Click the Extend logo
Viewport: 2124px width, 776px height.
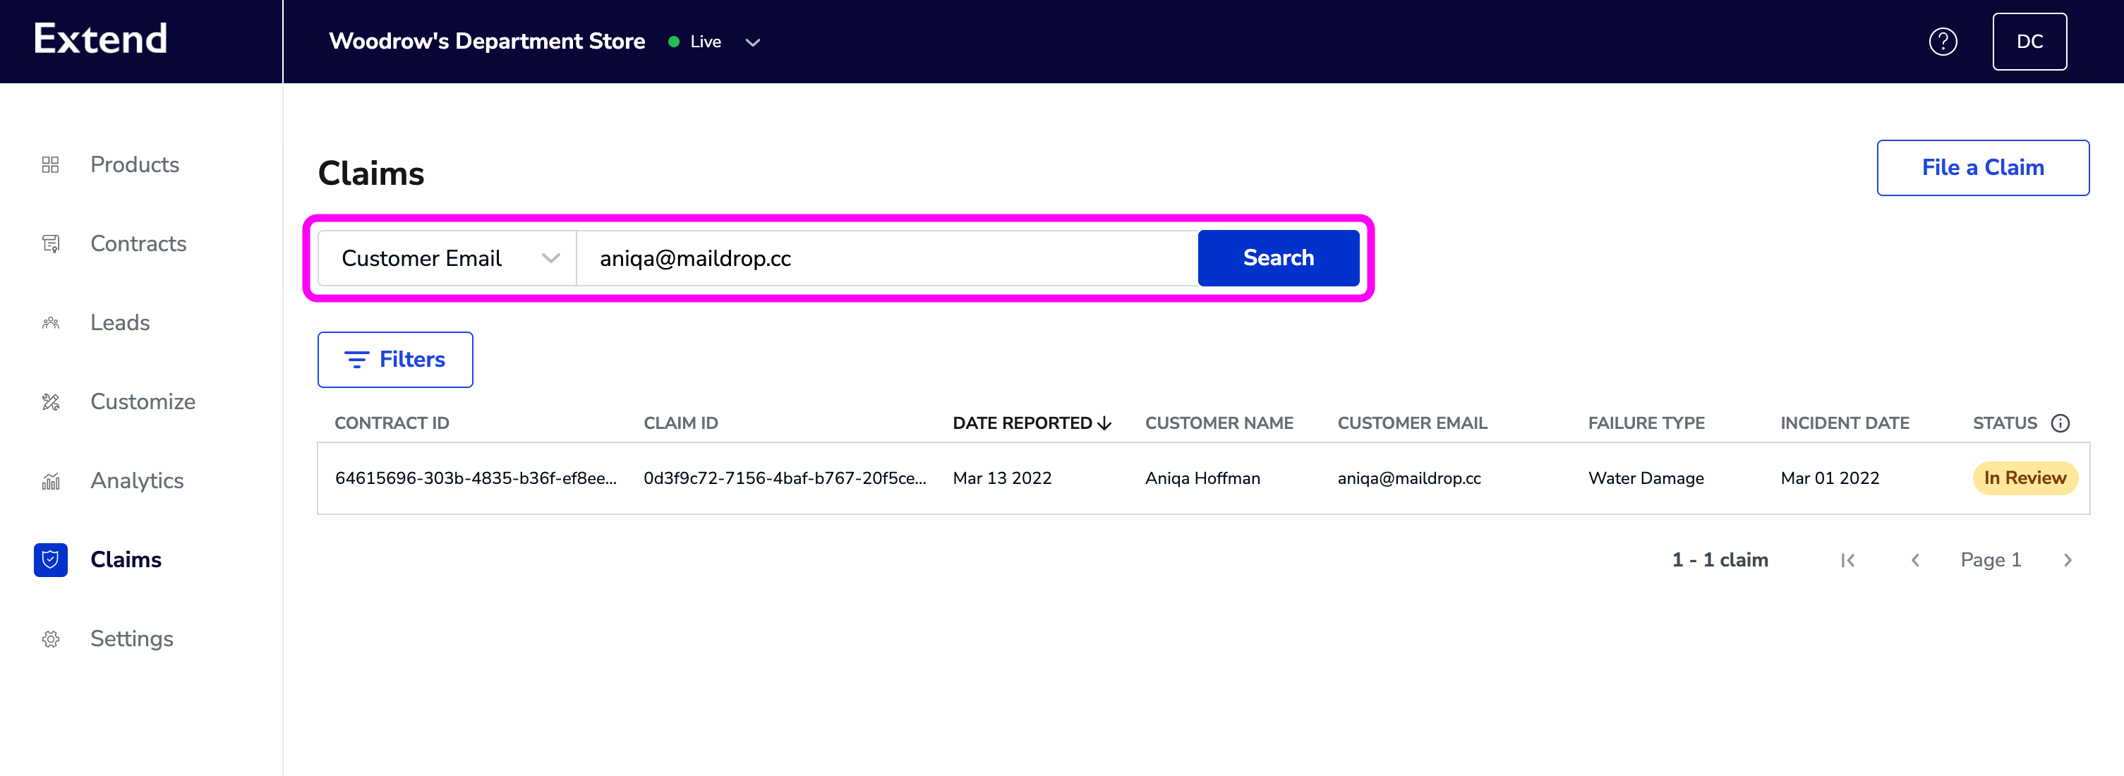tap(101, 39)
